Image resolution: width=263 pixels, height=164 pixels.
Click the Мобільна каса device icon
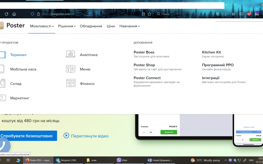tap(2, 69)
